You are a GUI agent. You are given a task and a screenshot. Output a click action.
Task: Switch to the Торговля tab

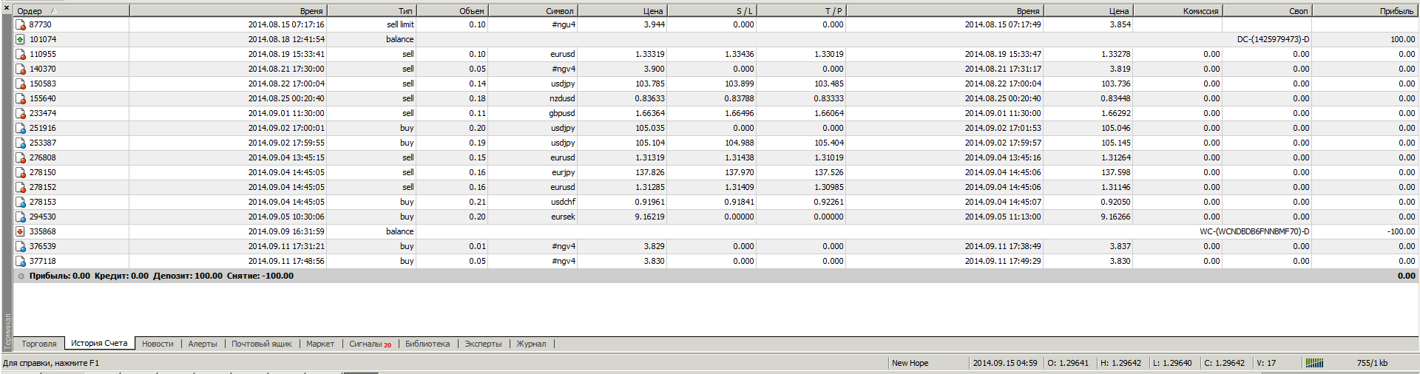point(39,344)
